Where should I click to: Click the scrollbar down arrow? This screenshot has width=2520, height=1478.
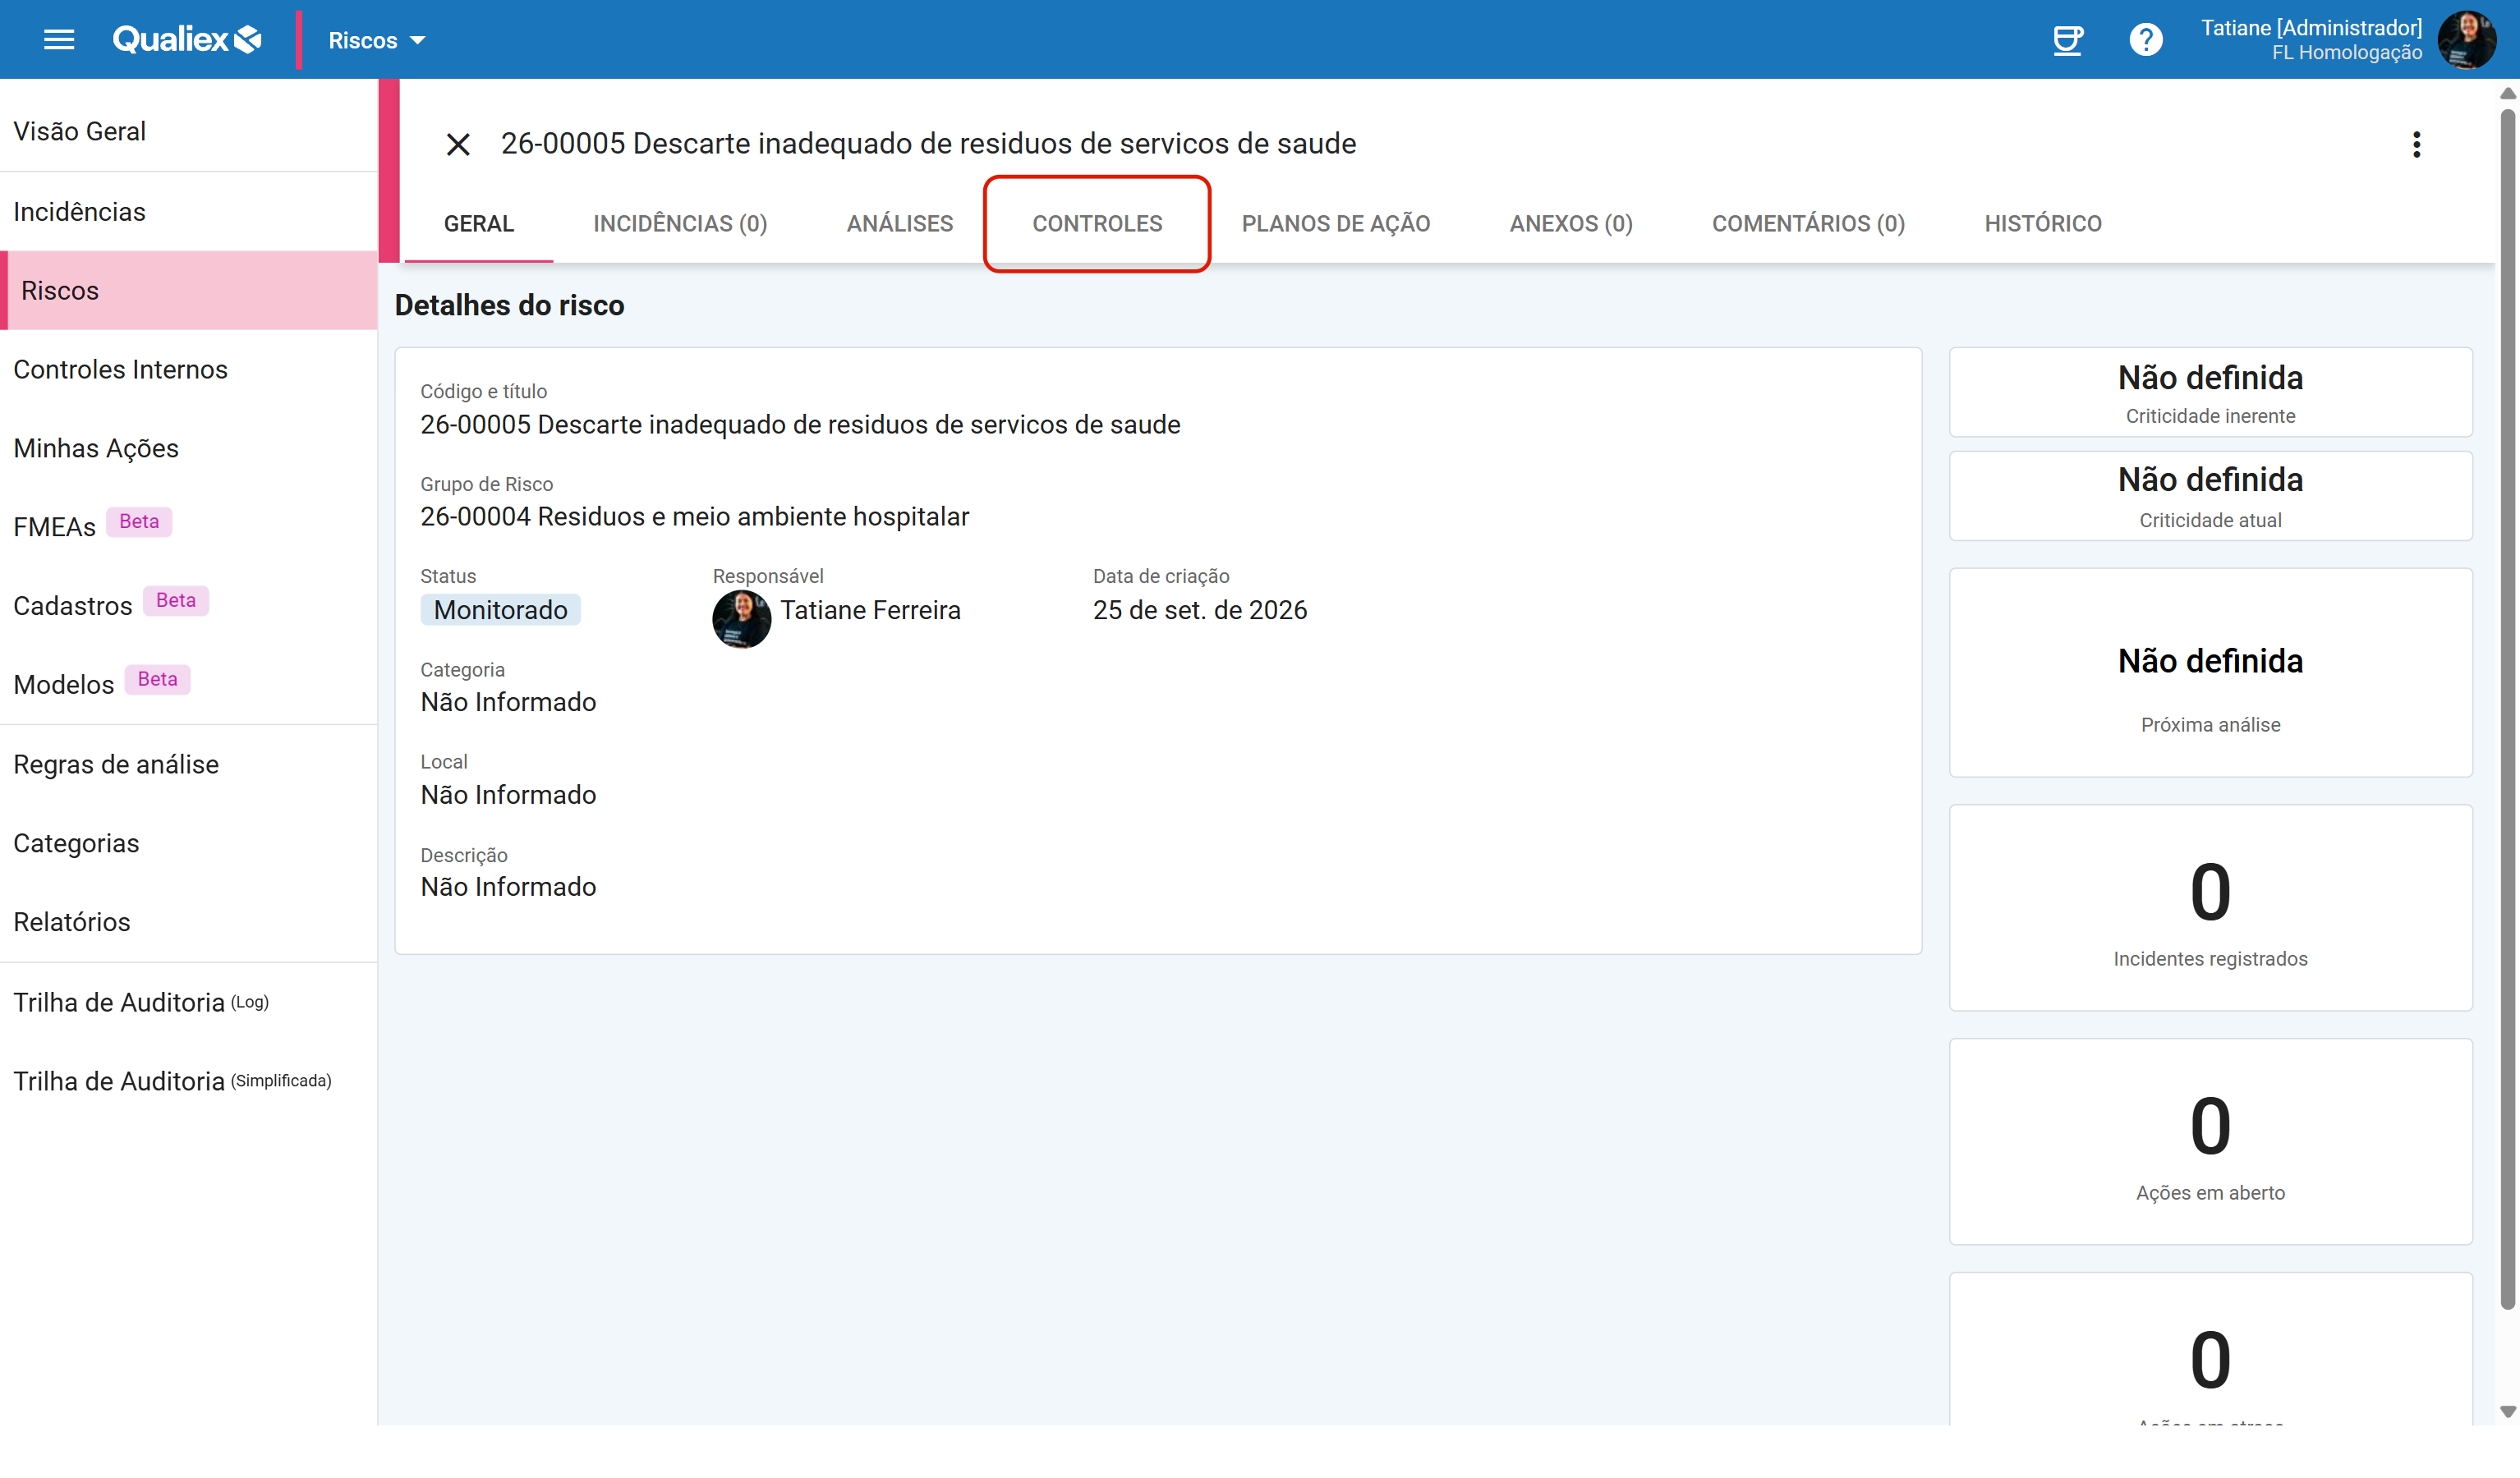pyautogui.click(x=2507, y=1412)
